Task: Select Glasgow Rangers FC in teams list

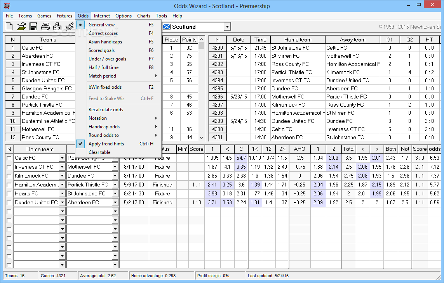Action: (x=47, y=88)
